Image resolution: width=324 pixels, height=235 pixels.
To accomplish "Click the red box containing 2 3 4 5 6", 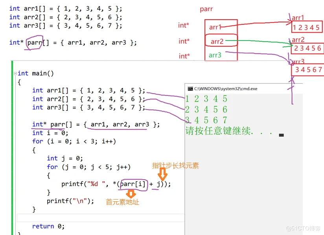I will (307, 49).
